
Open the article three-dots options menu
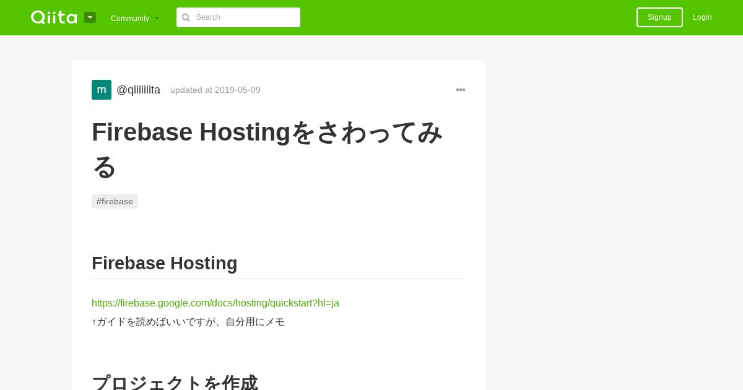(x=461, y=90)
